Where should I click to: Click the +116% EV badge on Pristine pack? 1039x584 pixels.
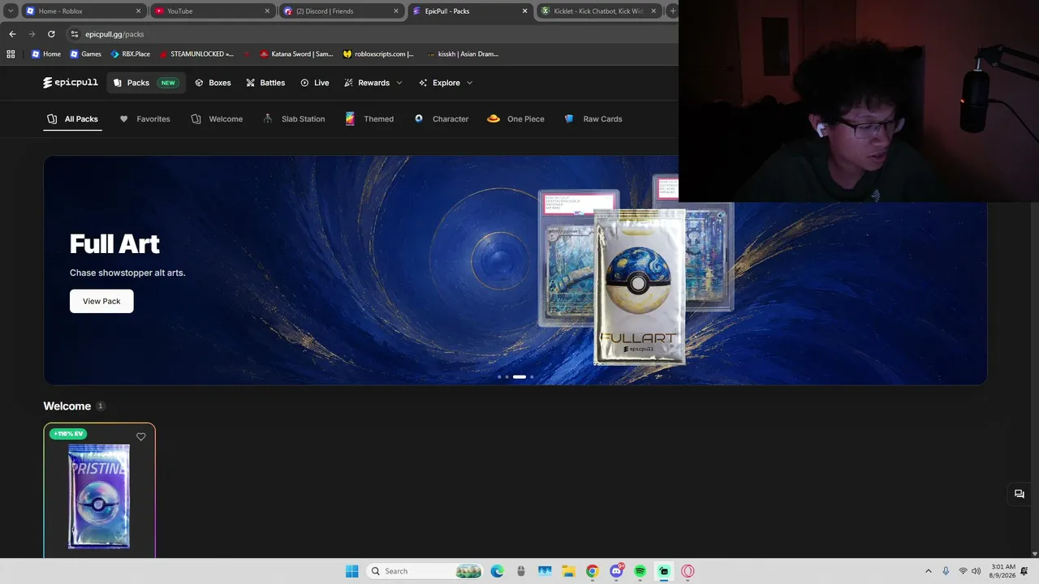(x=68, y=434)
